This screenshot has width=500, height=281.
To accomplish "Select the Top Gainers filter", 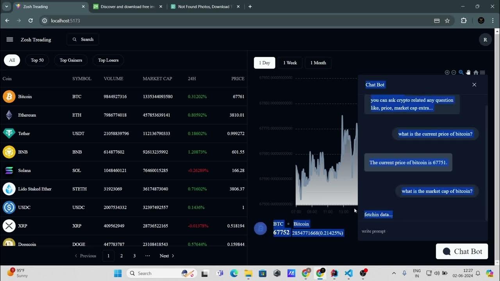I will click(71, 60).
